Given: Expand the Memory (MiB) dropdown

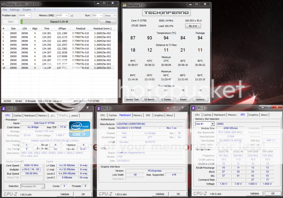Looking at the screenshot, I should click(x=66, y=16).
